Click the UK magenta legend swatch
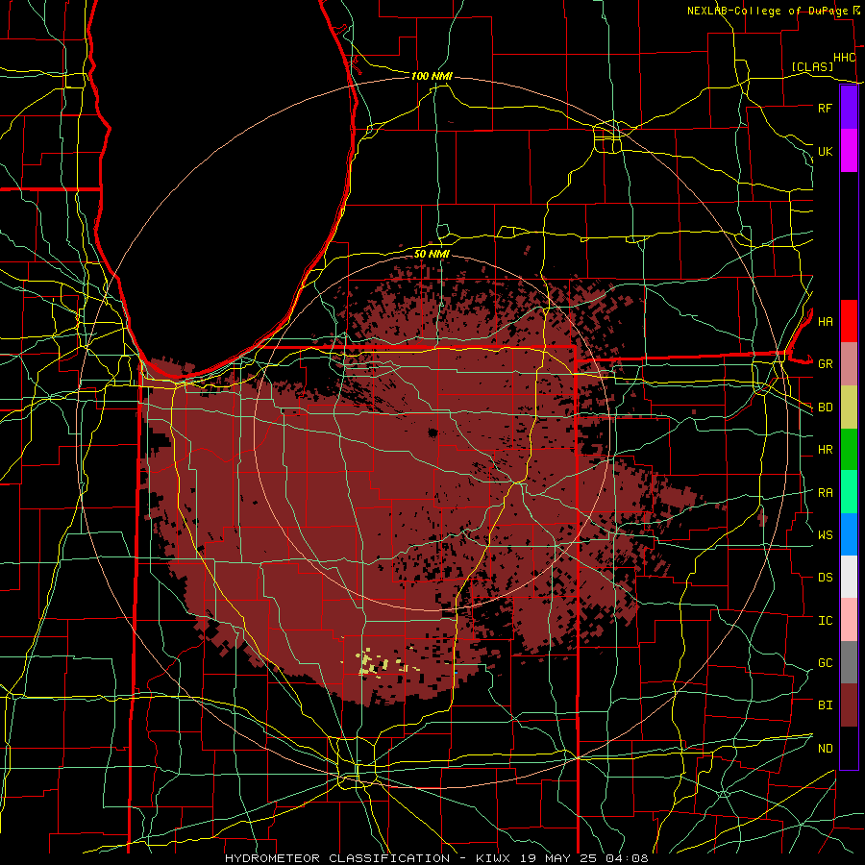Viewport: 865px width, 865px height. (x=849, y=151)
